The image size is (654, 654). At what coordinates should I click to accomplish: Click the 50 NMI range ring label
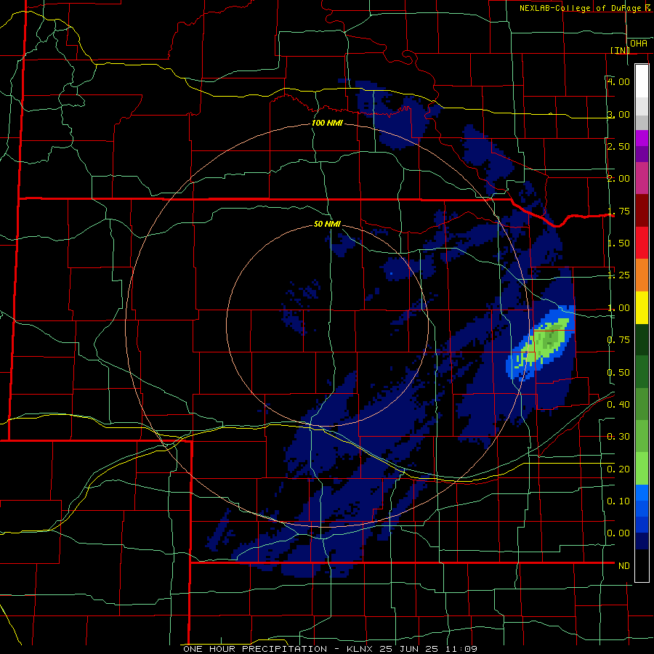(328, 224)
